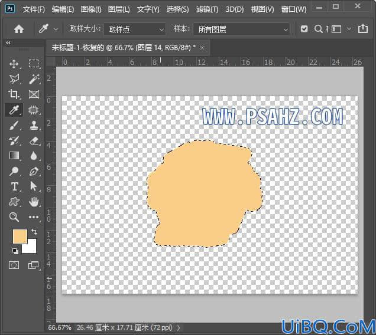Select the Hand tool
Screen dimensions: 376x335
(34, 202)
